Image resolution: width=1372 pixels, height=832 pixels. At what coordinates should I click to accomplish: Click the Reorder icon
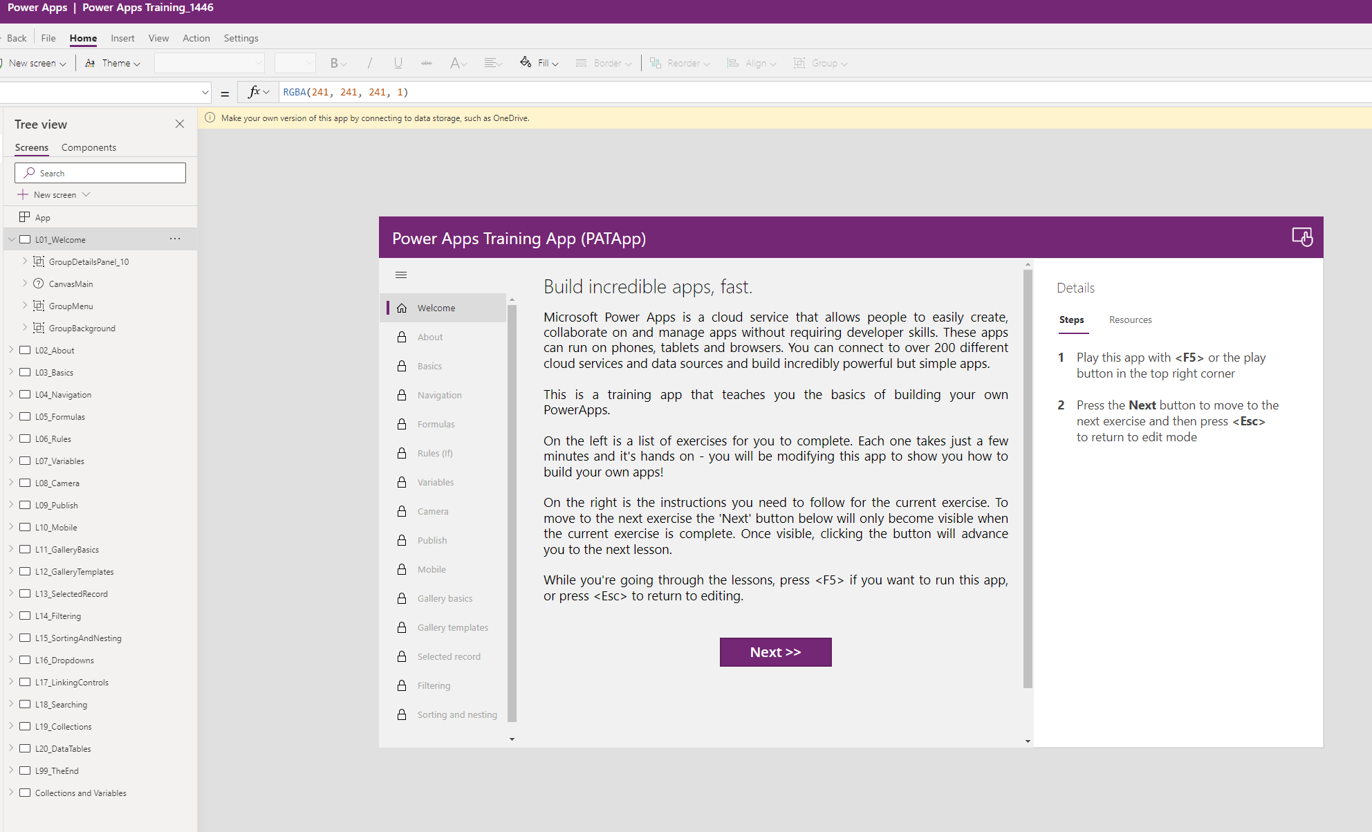click(656, 63)
